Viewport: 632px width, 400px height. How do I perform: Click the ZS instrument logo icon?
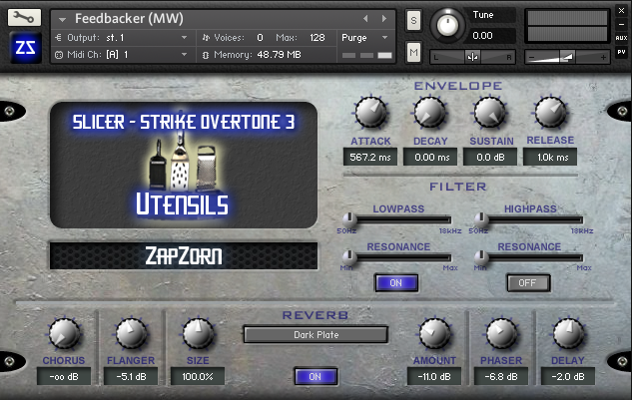pos(23,48)
